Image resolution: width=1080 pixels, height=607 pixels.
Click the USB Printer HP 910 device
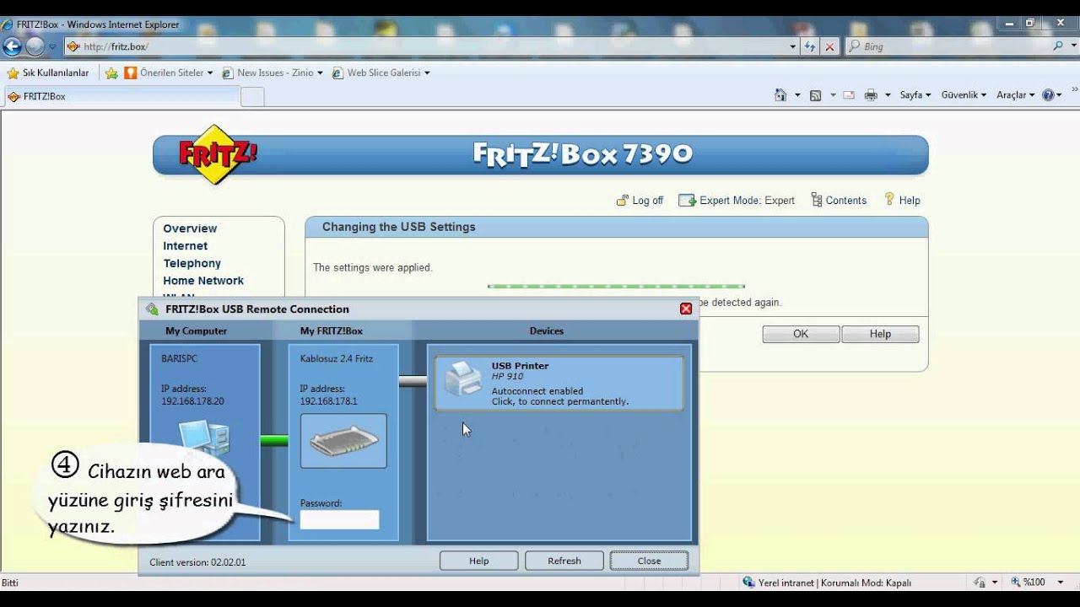[x=559, y=384]
